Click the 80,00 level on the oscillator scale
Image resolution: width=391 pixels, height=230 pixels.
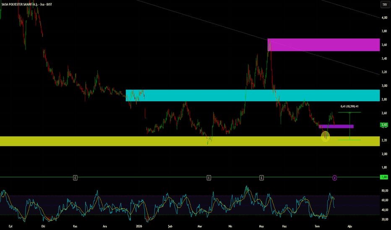[x=385, y=191]
